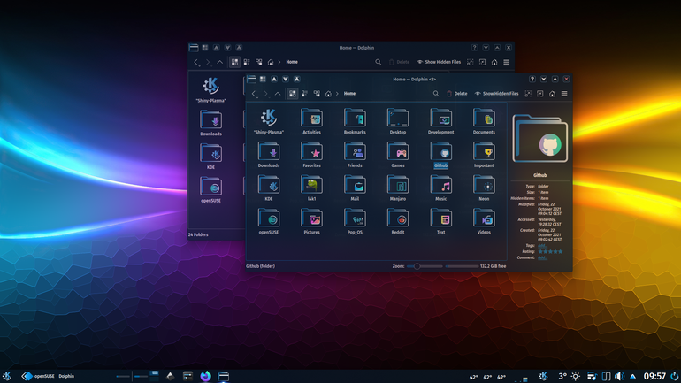The image size is (681, 383).
Task: Open the window menu icon in title bar
Action: pyautogui.click(x=251, y=79)
